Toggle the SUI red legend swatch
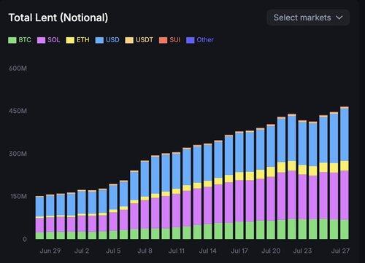Image resolution: width=365 pixels, height=263 pixels. 163,40
